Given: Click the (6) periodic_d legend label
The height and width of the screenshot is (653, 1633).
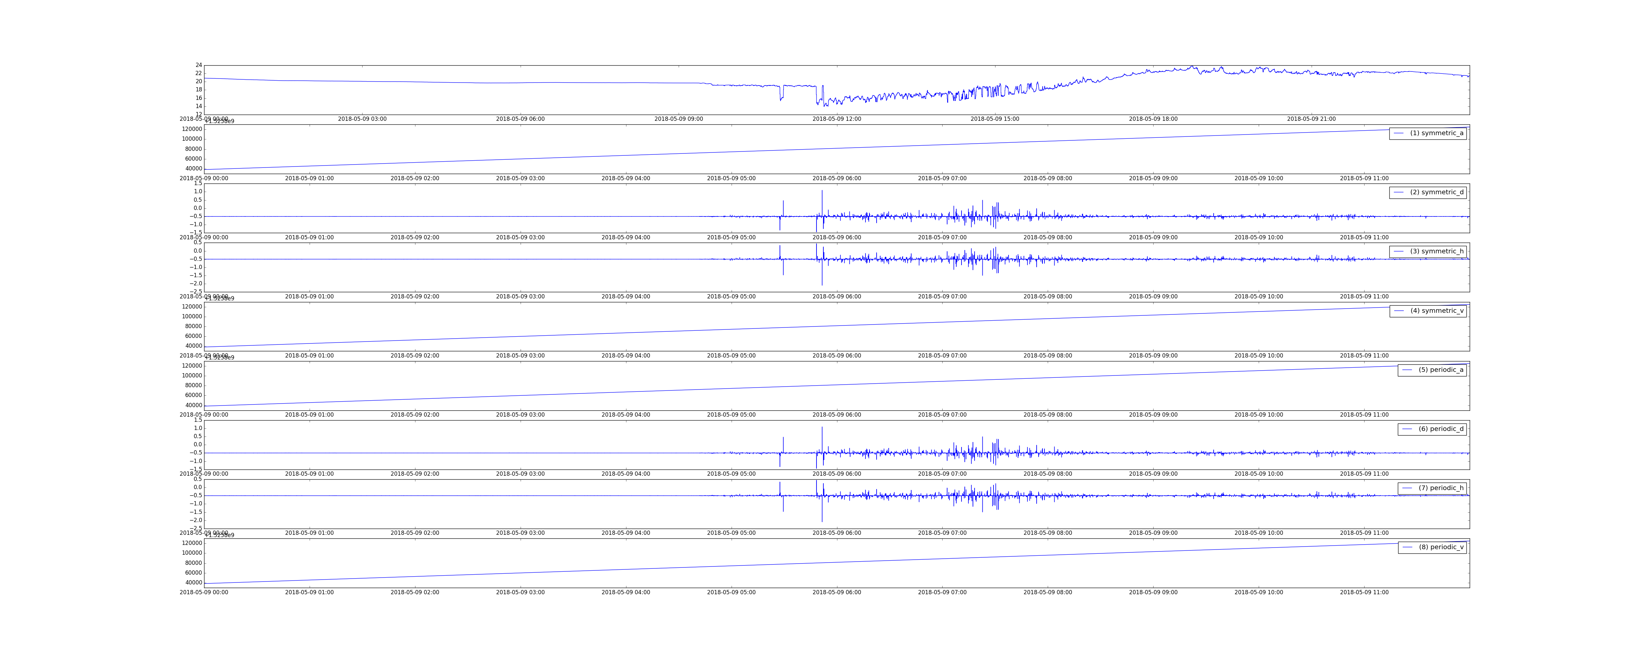Looking at the screenshot, I should 1441,429.
